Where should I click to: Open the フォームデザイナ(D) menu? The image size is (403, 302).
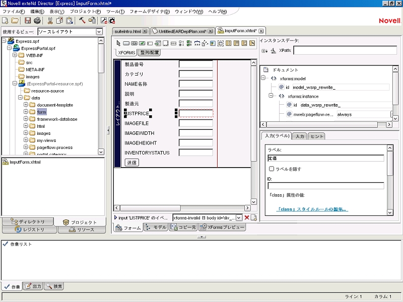[x=150, y=12]
